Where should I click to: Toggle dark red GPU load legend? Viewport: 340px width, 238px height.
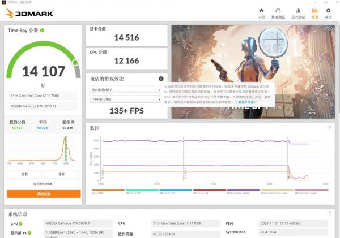click(210, 192)
